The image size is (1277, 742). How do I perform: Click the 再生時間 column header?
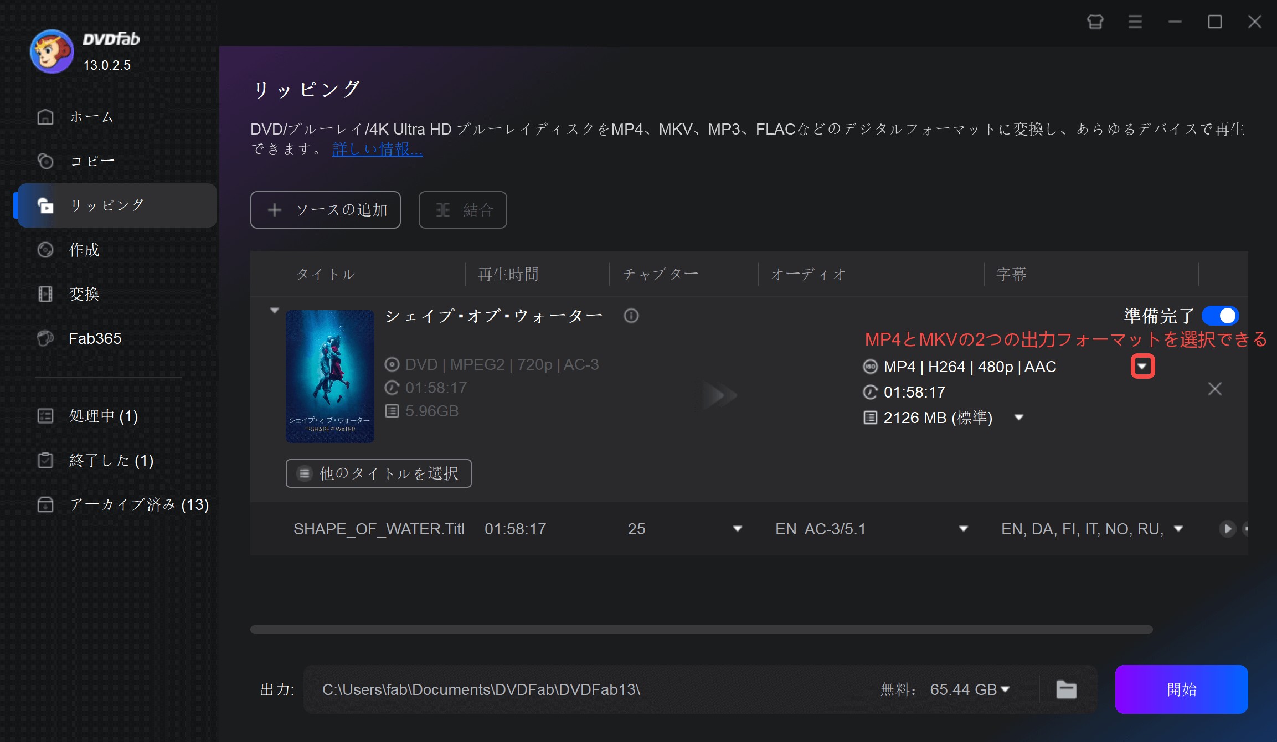point(508,274)
